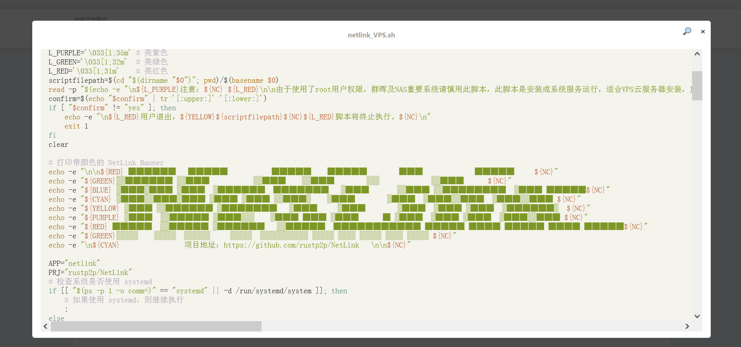Click the line PRJ="rustp2p/NetLink"

90,273
